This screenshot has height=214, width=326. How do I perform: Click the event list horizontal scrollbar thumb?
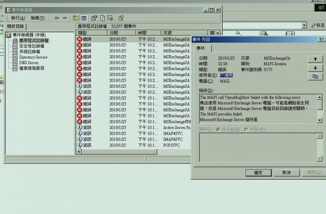119,152
